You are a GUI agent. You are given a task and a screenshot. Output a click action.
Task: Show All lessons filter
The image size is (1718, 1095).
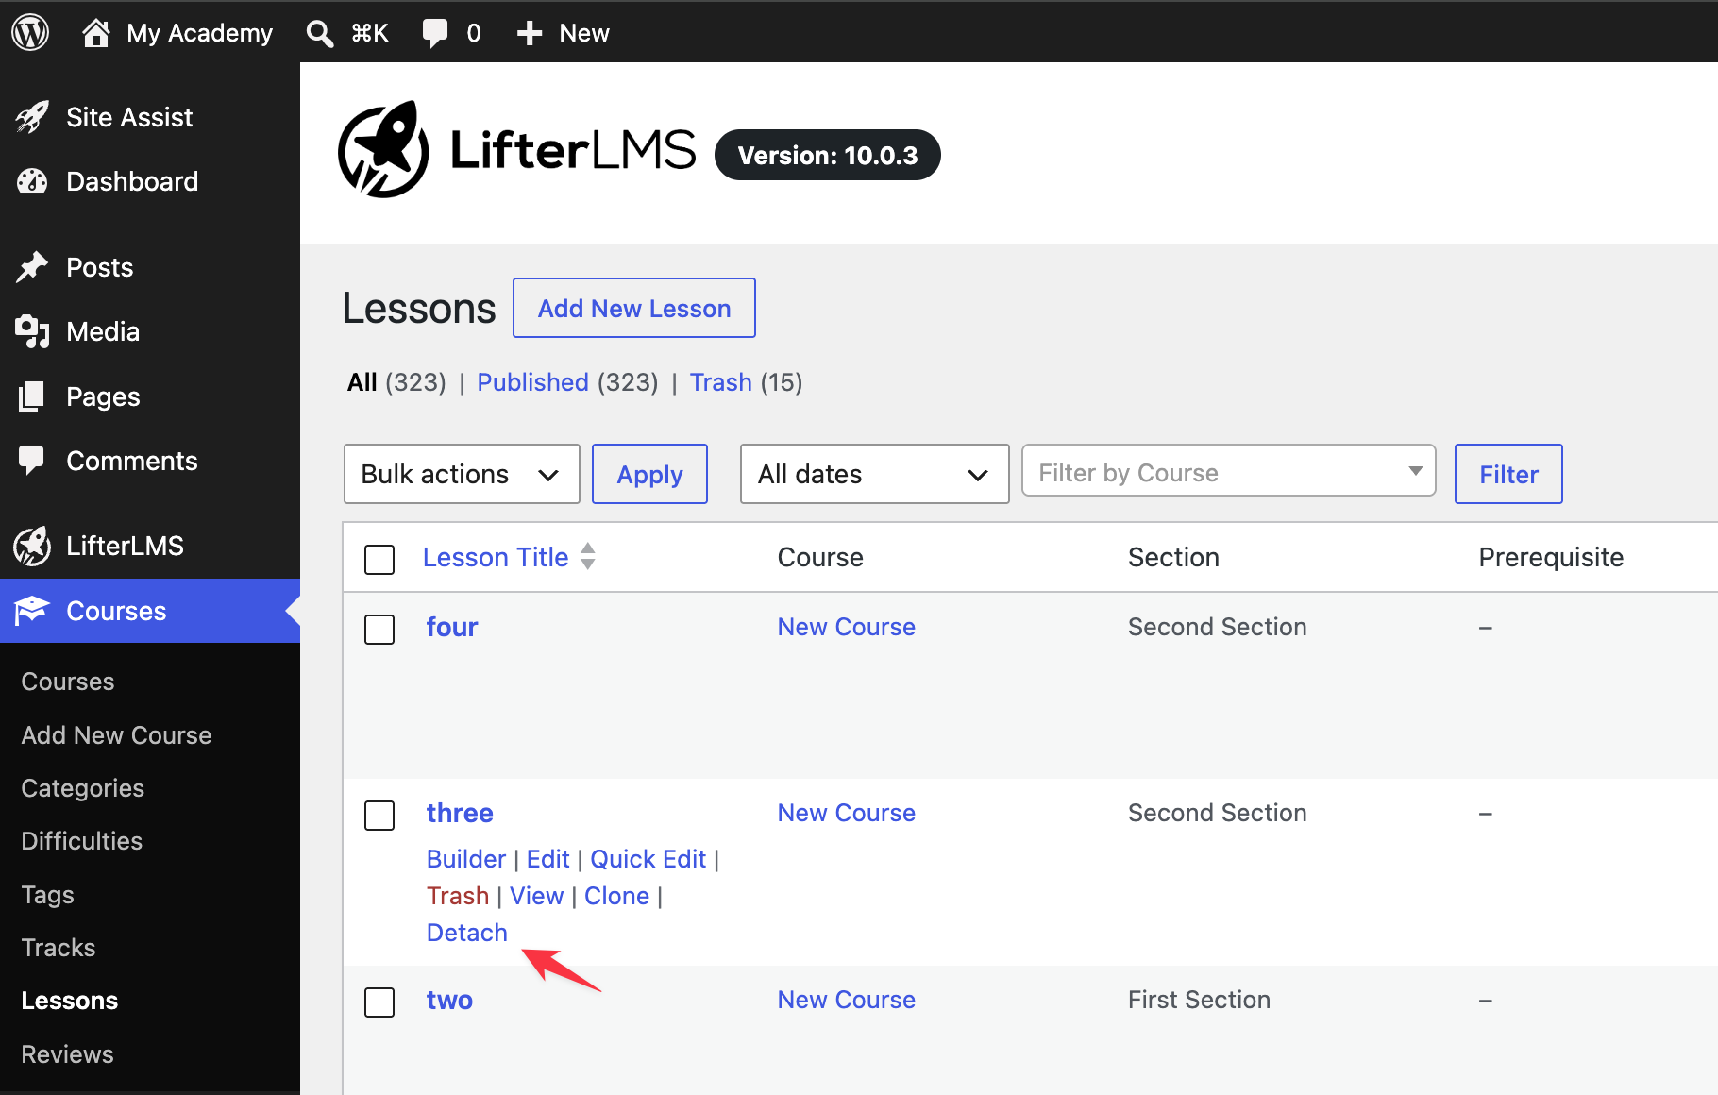(362, 382)
